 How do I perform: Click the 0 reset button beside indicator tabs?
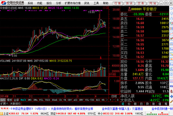click(x=118, y=100)
